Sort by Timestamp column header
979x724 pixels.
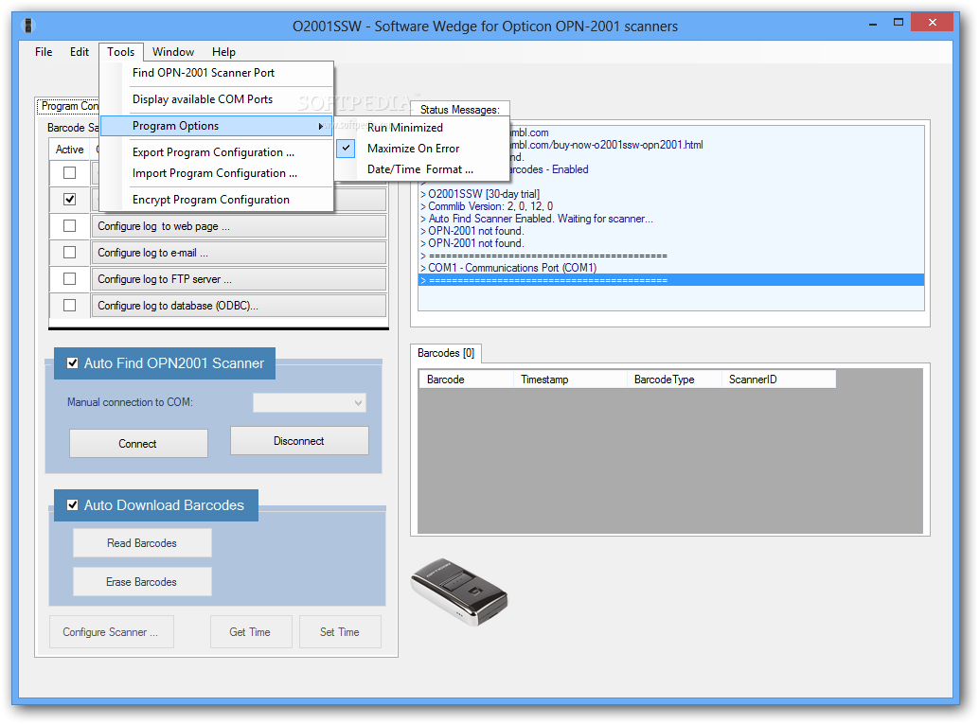pyautogui.click(x=569, y=380)
